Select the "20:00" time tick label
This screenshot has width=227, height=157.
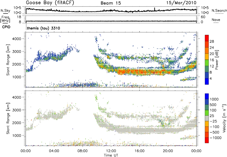[168, 151]
